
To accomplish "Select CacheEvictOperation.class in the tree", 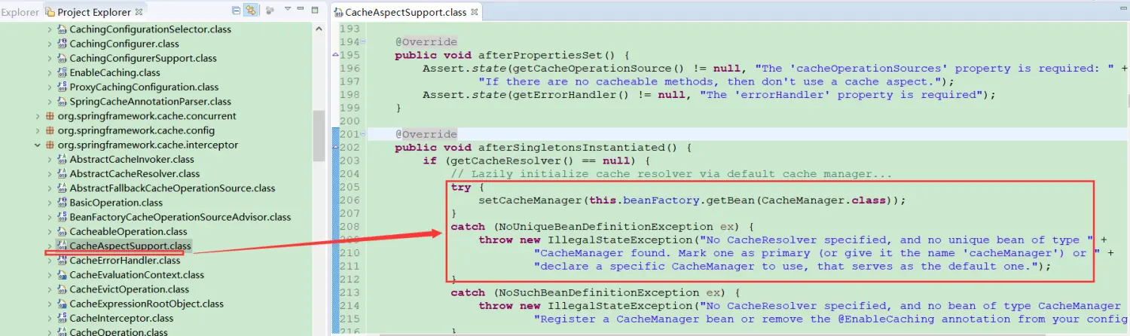I will 130,289.
